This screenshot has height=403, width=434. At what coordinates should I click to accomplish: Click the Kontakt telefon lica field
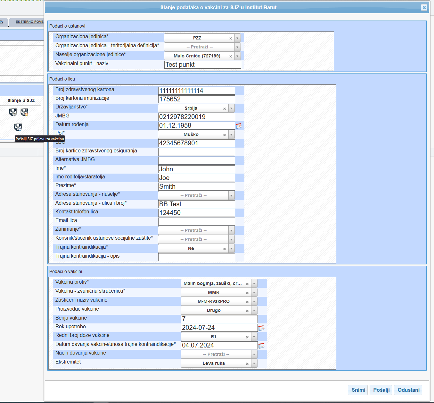tap(197, 213)
